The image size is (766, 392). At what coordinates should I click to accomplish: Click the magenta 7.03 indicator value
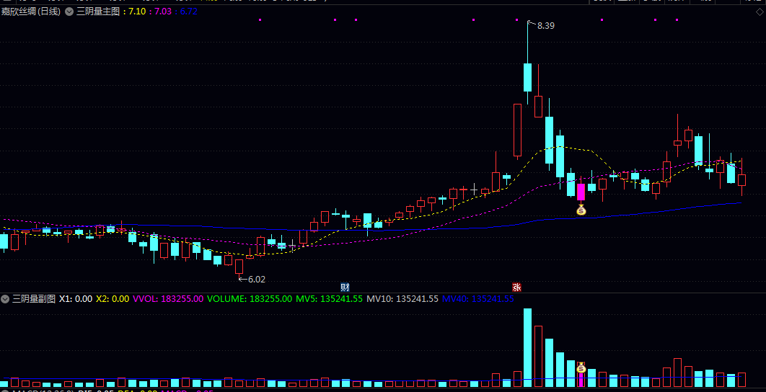[x=163, y=12]
